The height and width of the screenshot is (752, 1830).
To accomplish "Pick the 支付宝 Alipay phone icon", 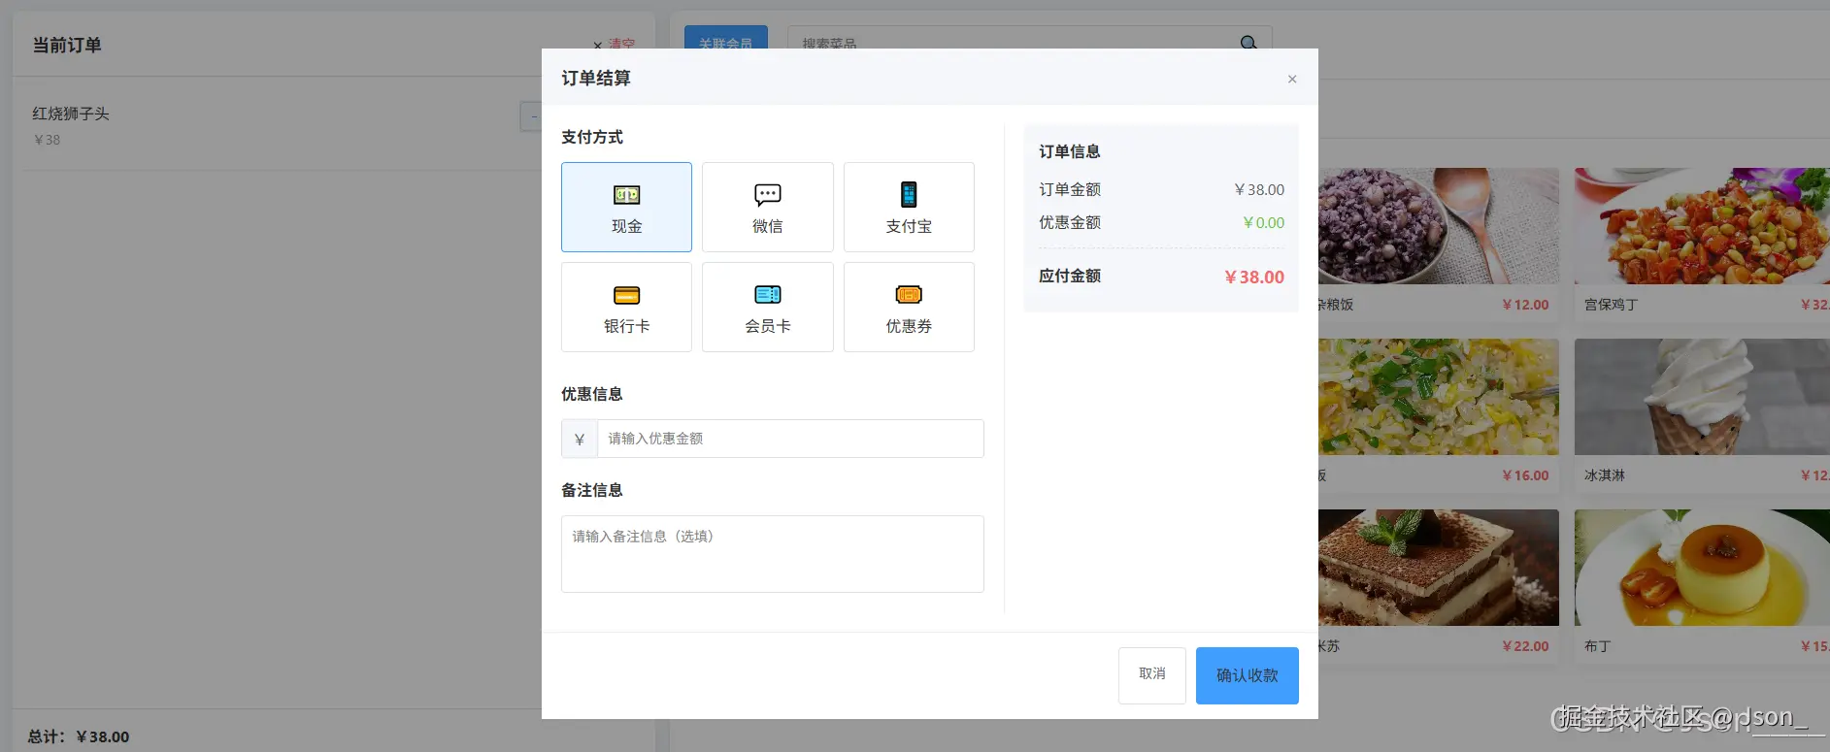I will point(909,194).
